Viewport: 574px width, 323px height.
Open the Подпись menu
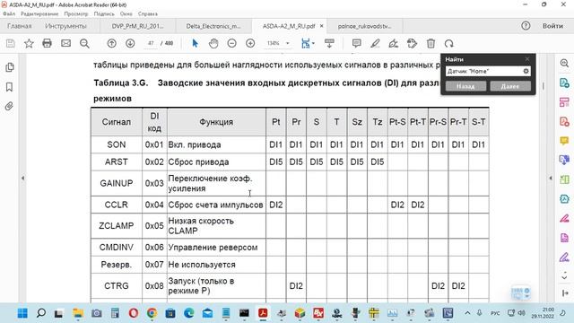click(104, 14)
